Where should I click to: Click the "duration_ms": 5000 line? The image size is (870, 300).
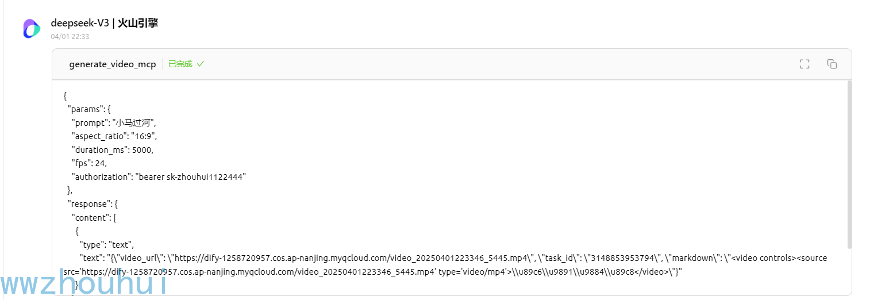click(x=113, y=149)
